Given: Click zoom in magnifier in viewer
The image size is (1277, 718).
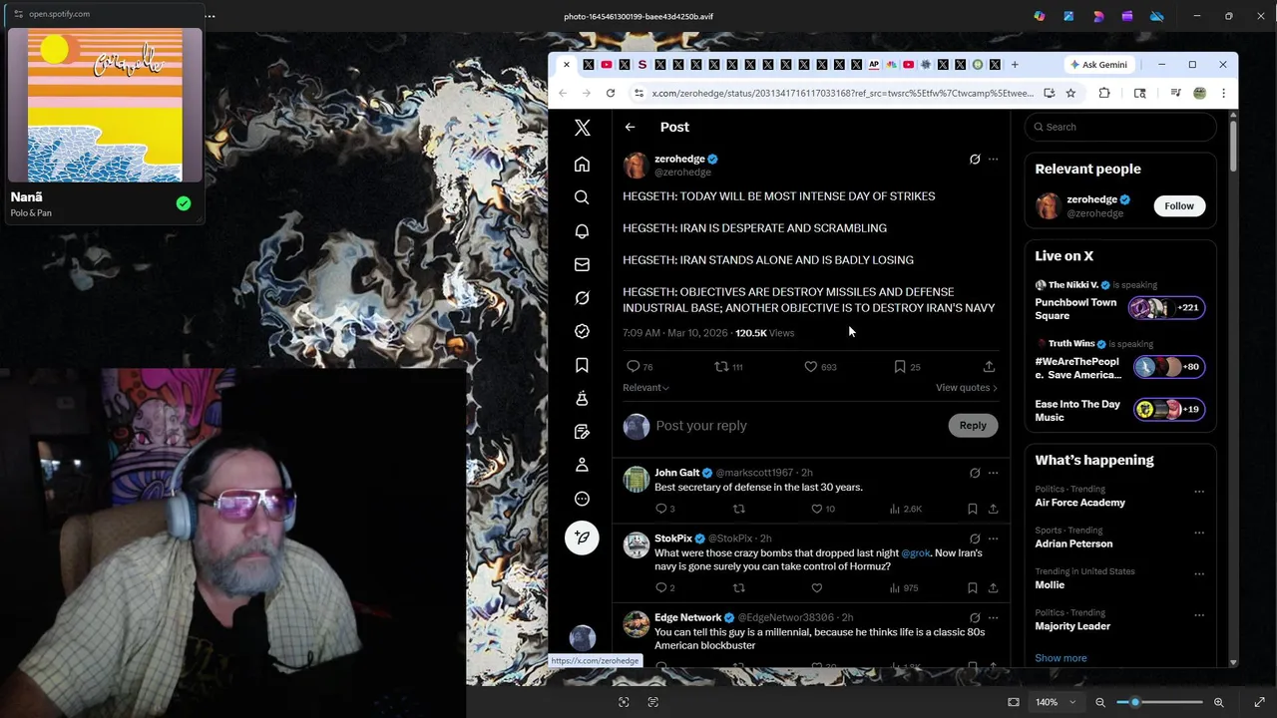Looking at the screenshot, I should [1218, 702].
